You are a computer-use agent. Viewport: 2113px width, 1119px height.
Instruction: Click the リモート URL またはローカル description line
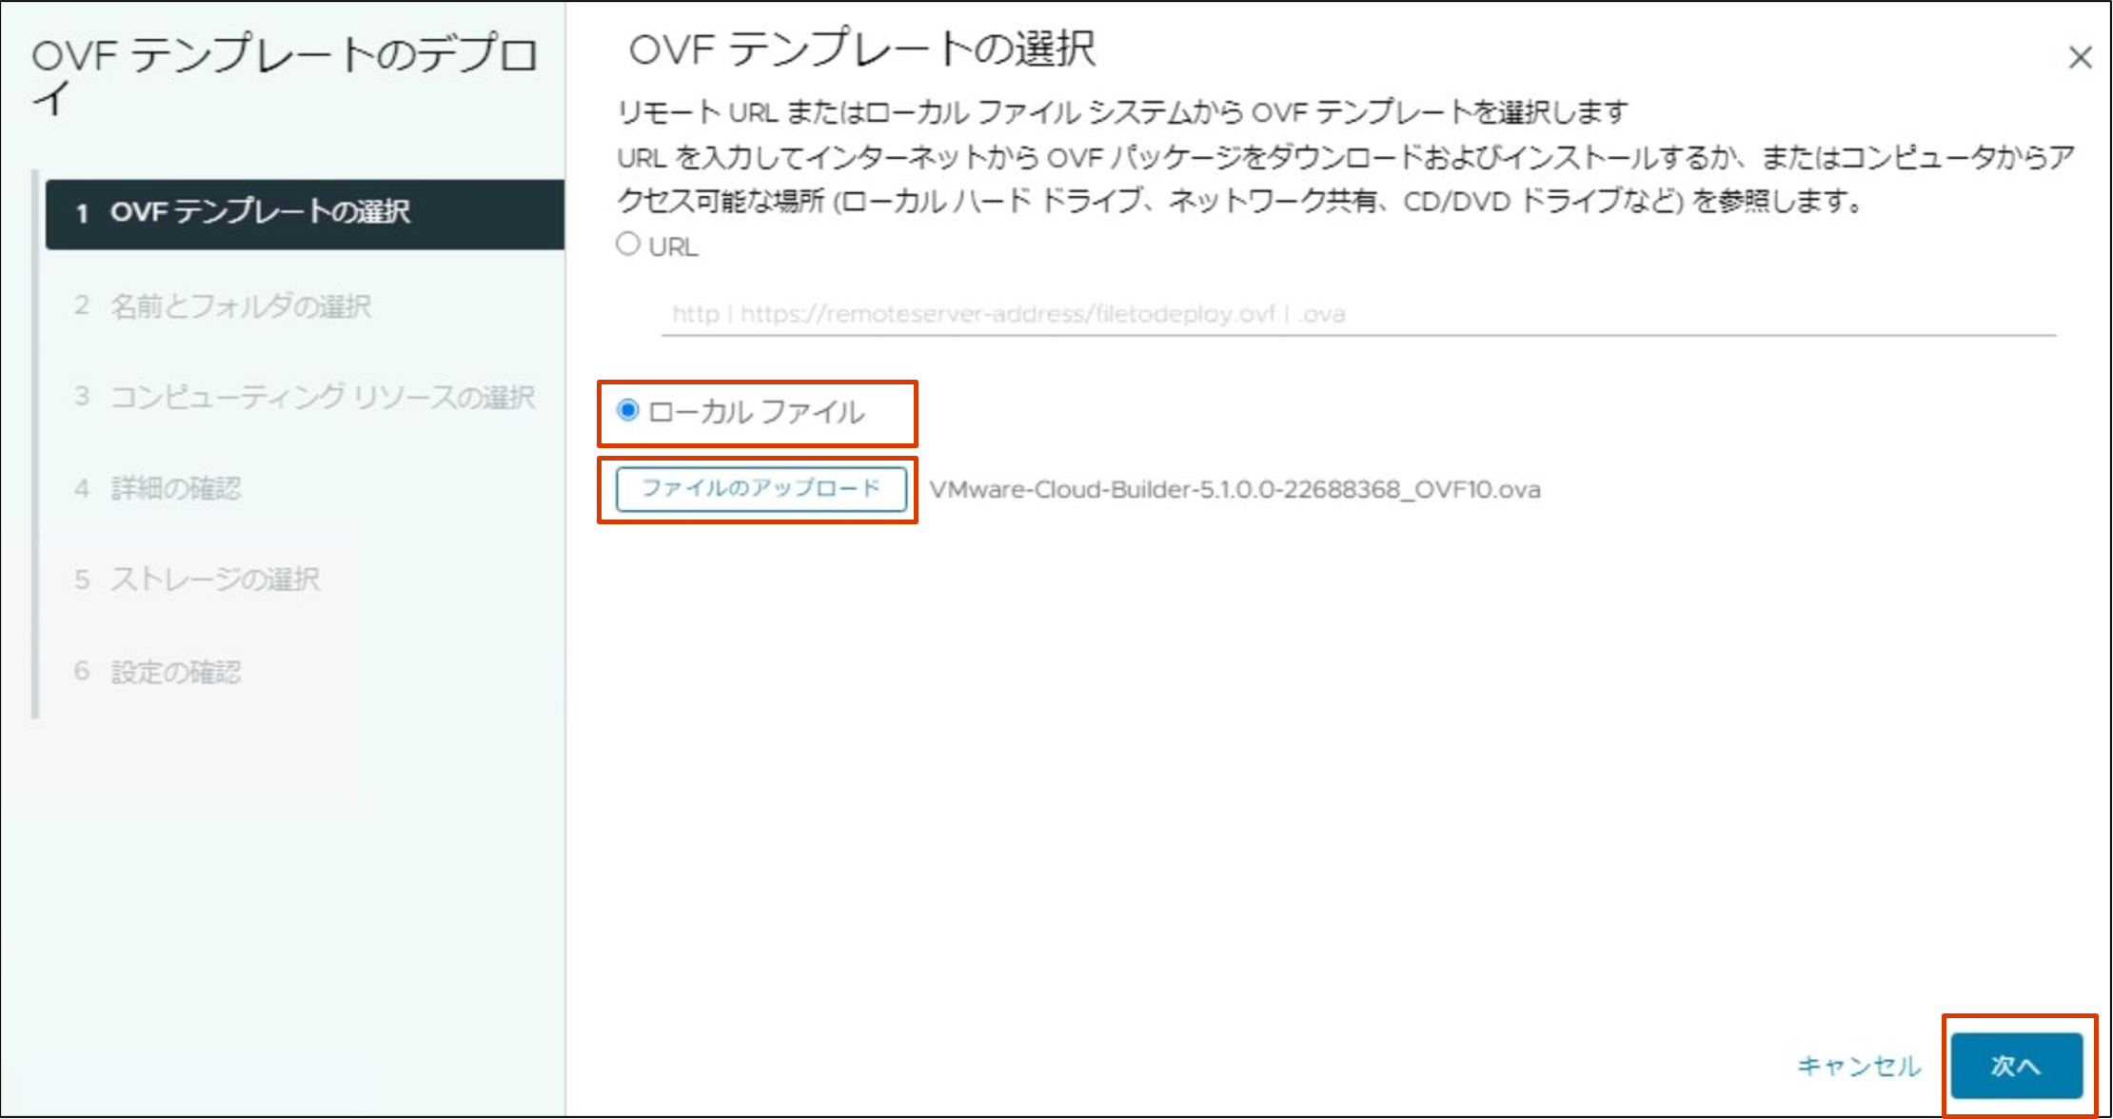(x=1123, y=112)
